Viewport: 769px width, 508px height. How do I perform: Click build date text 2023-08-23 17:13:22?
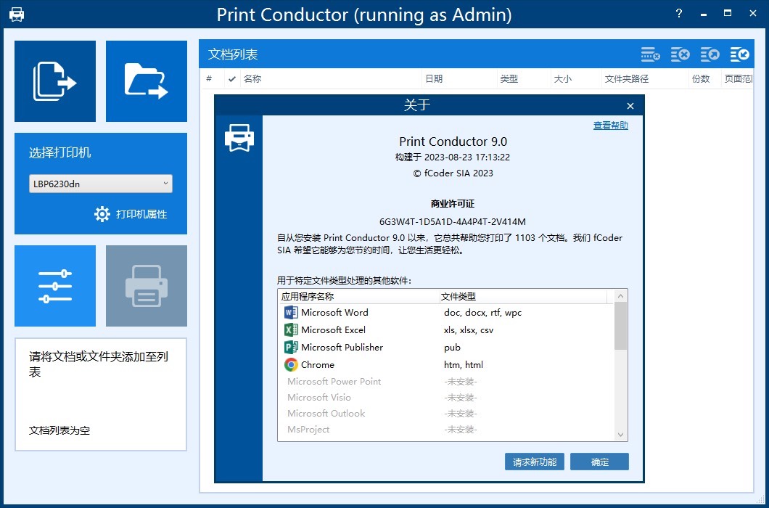[x=467, y=157]
